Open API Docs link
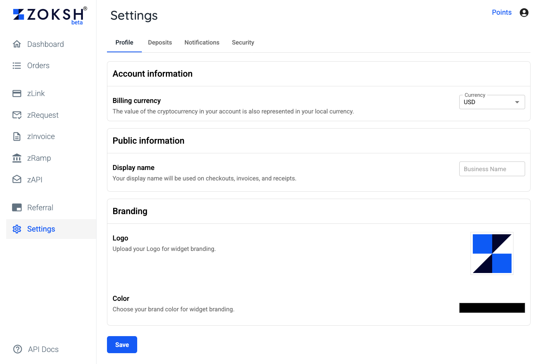The width and height of the screenshot is (541, 364). [43, 349]
